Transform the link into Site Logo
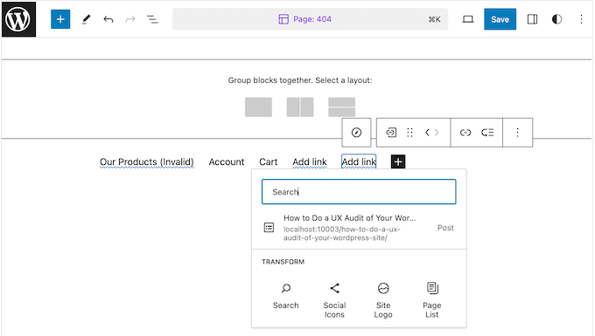 [383, 301]
